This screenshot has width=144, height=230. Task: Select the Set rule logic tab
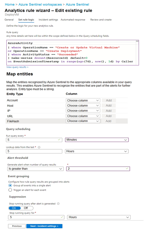pos(26,20)
